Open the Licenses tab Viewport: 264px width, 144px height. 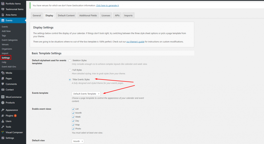[106, 15]
